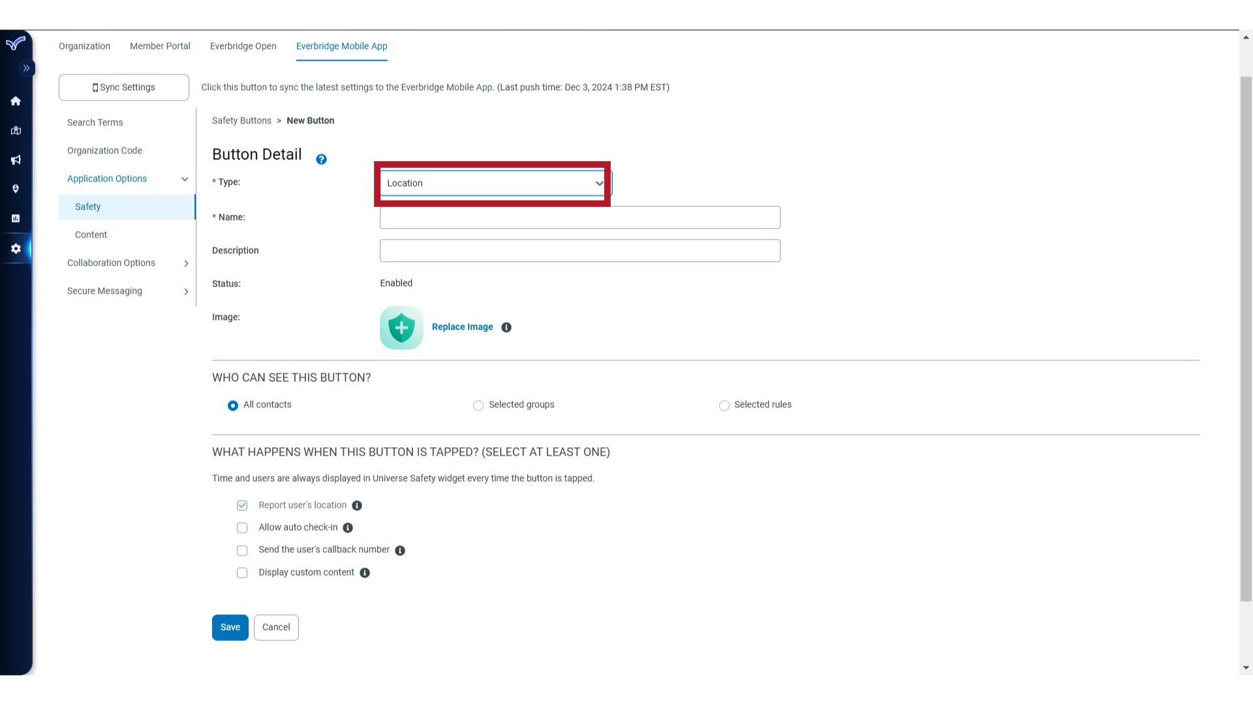Click the settings gear icon in sidebar
This screenshot has height=705, width=1253.
16,249
